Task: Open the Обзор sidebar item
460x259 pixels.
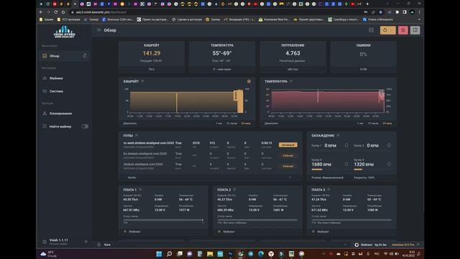Action: click(x=65, y=56)
